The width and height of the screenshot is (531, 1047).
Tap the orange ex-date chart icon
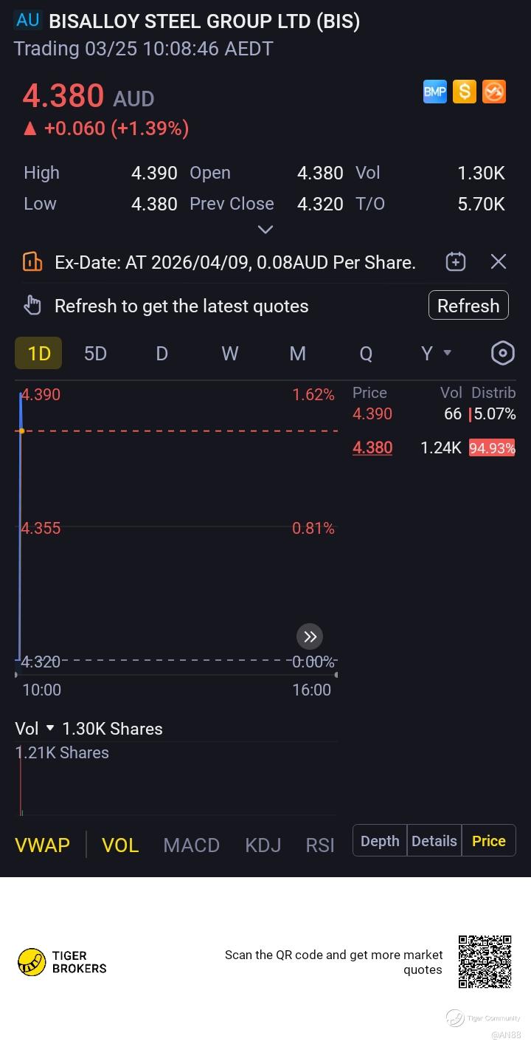pyautogui.click(x=32, y=261)
